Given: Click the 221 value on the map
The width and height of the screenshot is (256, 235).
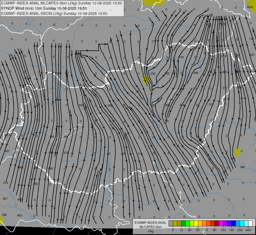Looking at the screenshot, I should click(7, 151).
